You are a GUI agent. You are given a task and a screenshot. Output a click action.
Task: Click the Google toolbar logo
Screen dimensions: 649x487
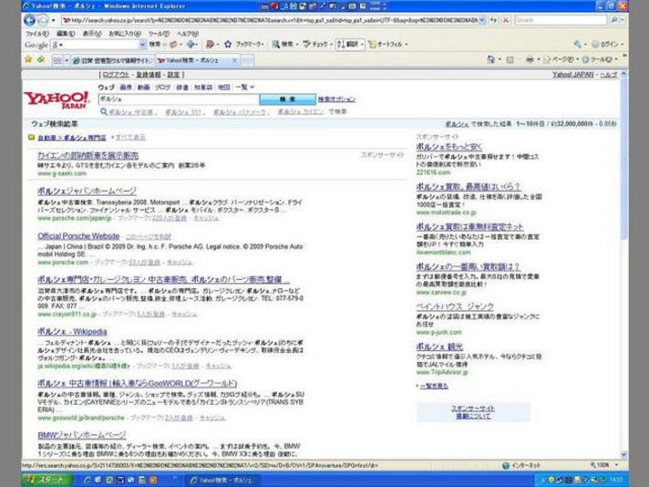[36, 43]
